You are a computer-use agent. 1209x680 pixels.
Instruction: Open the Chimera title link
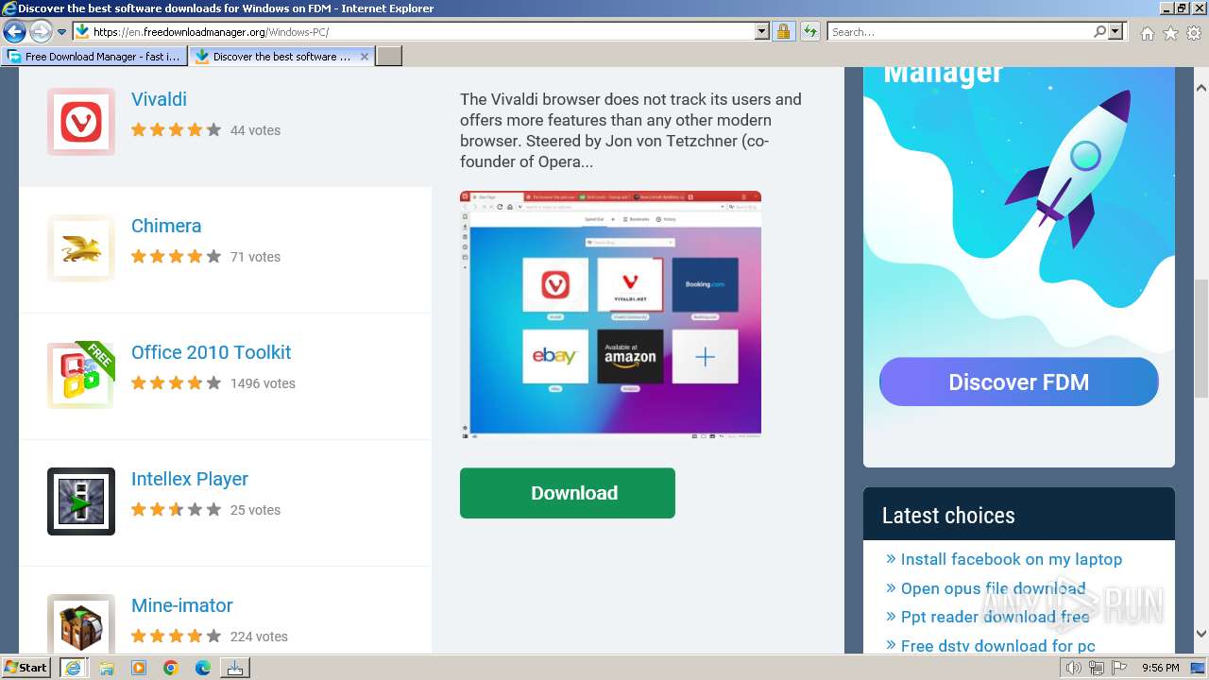point(166,226)
